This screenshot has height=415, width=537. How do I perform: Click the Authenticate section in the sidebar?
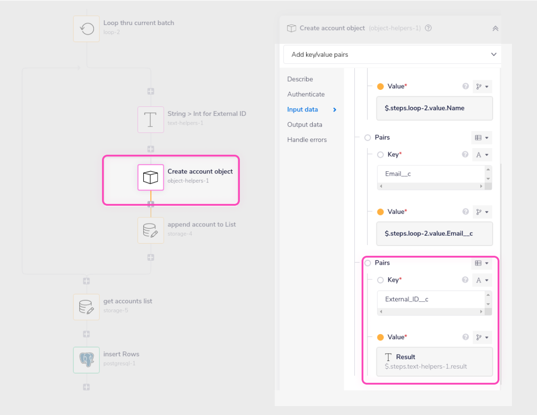click(x=306, y=94)
